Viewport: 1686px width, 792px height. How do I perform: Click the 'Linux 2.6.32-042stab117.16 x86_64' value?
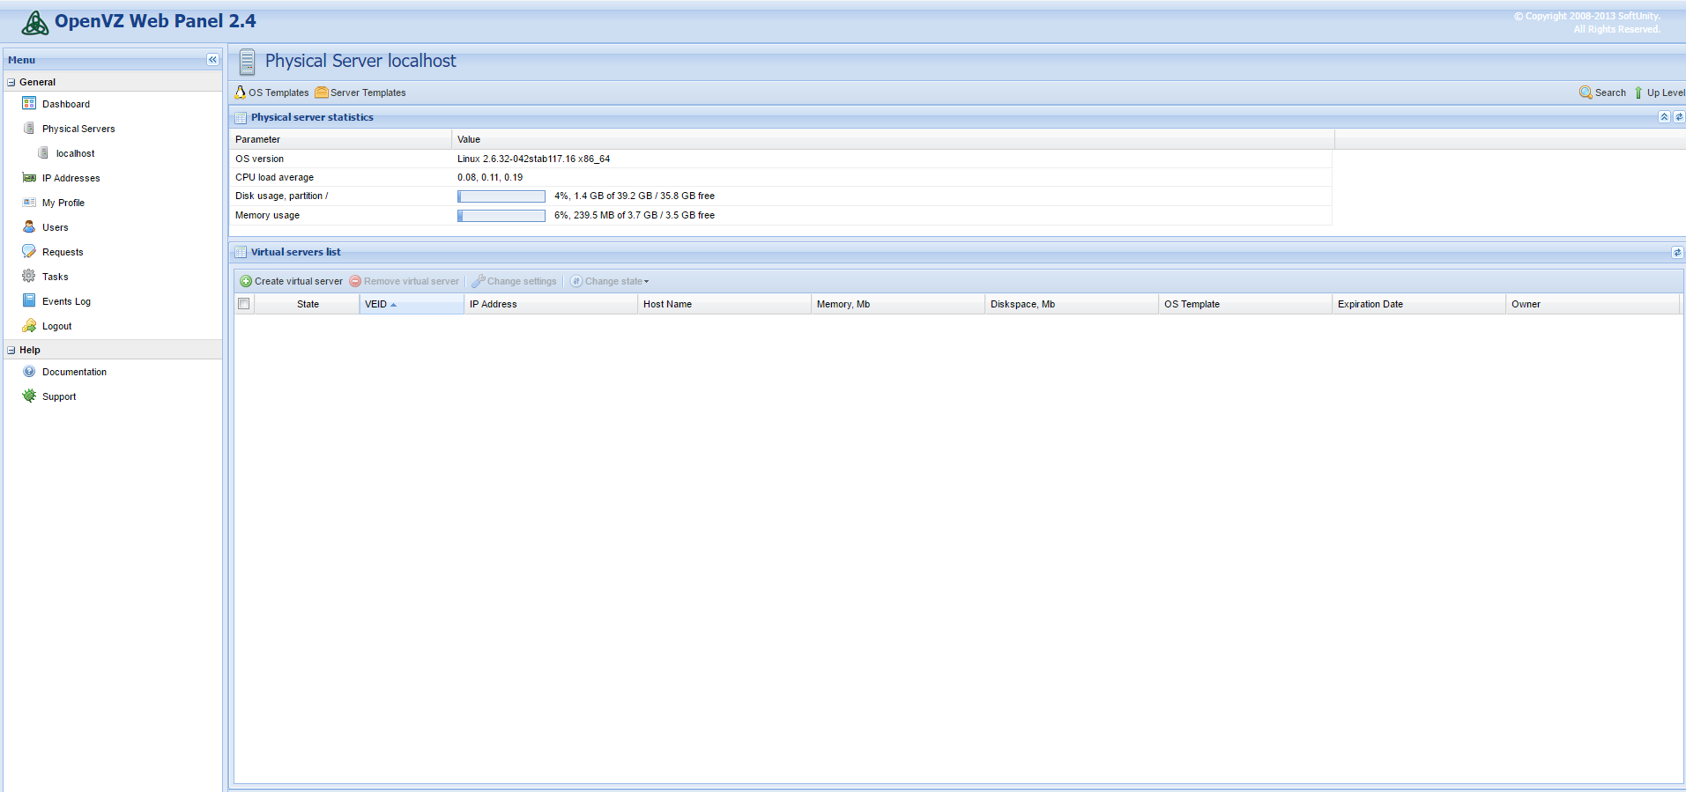(533, 159)
